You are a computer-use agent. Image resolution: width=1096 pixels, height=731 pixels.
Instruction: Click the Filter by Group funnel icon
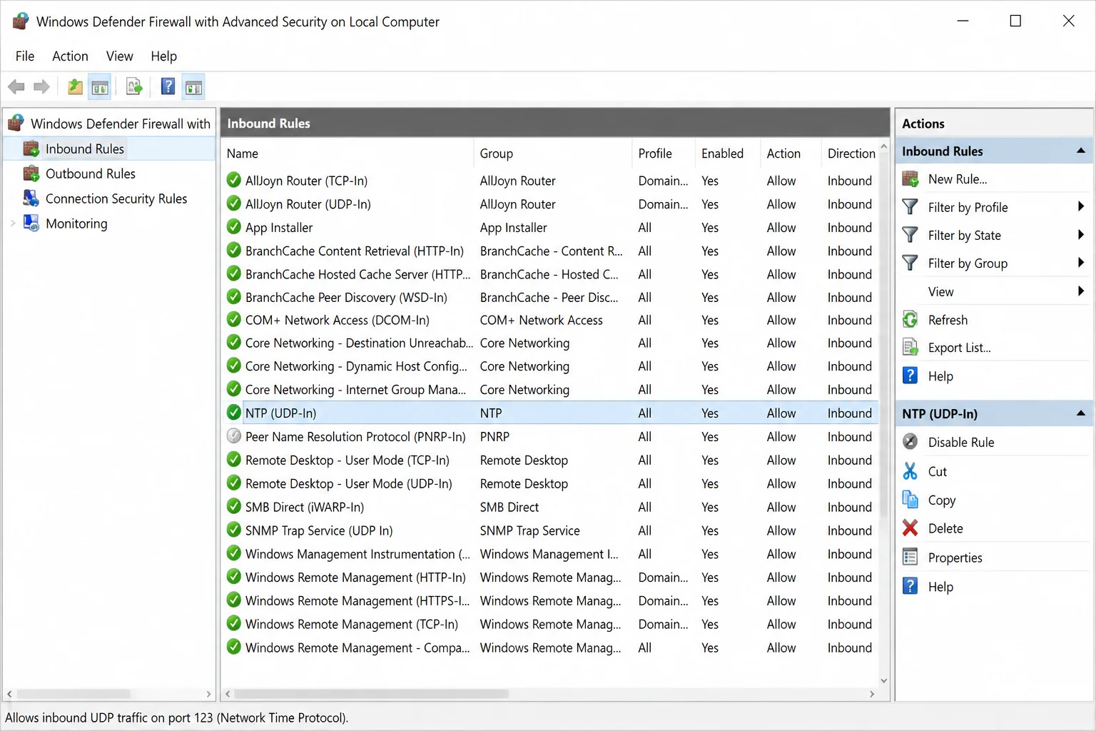[910, 263]
